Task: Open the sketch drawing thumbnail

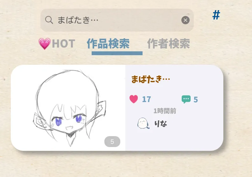Action: [x=68, y=108]
